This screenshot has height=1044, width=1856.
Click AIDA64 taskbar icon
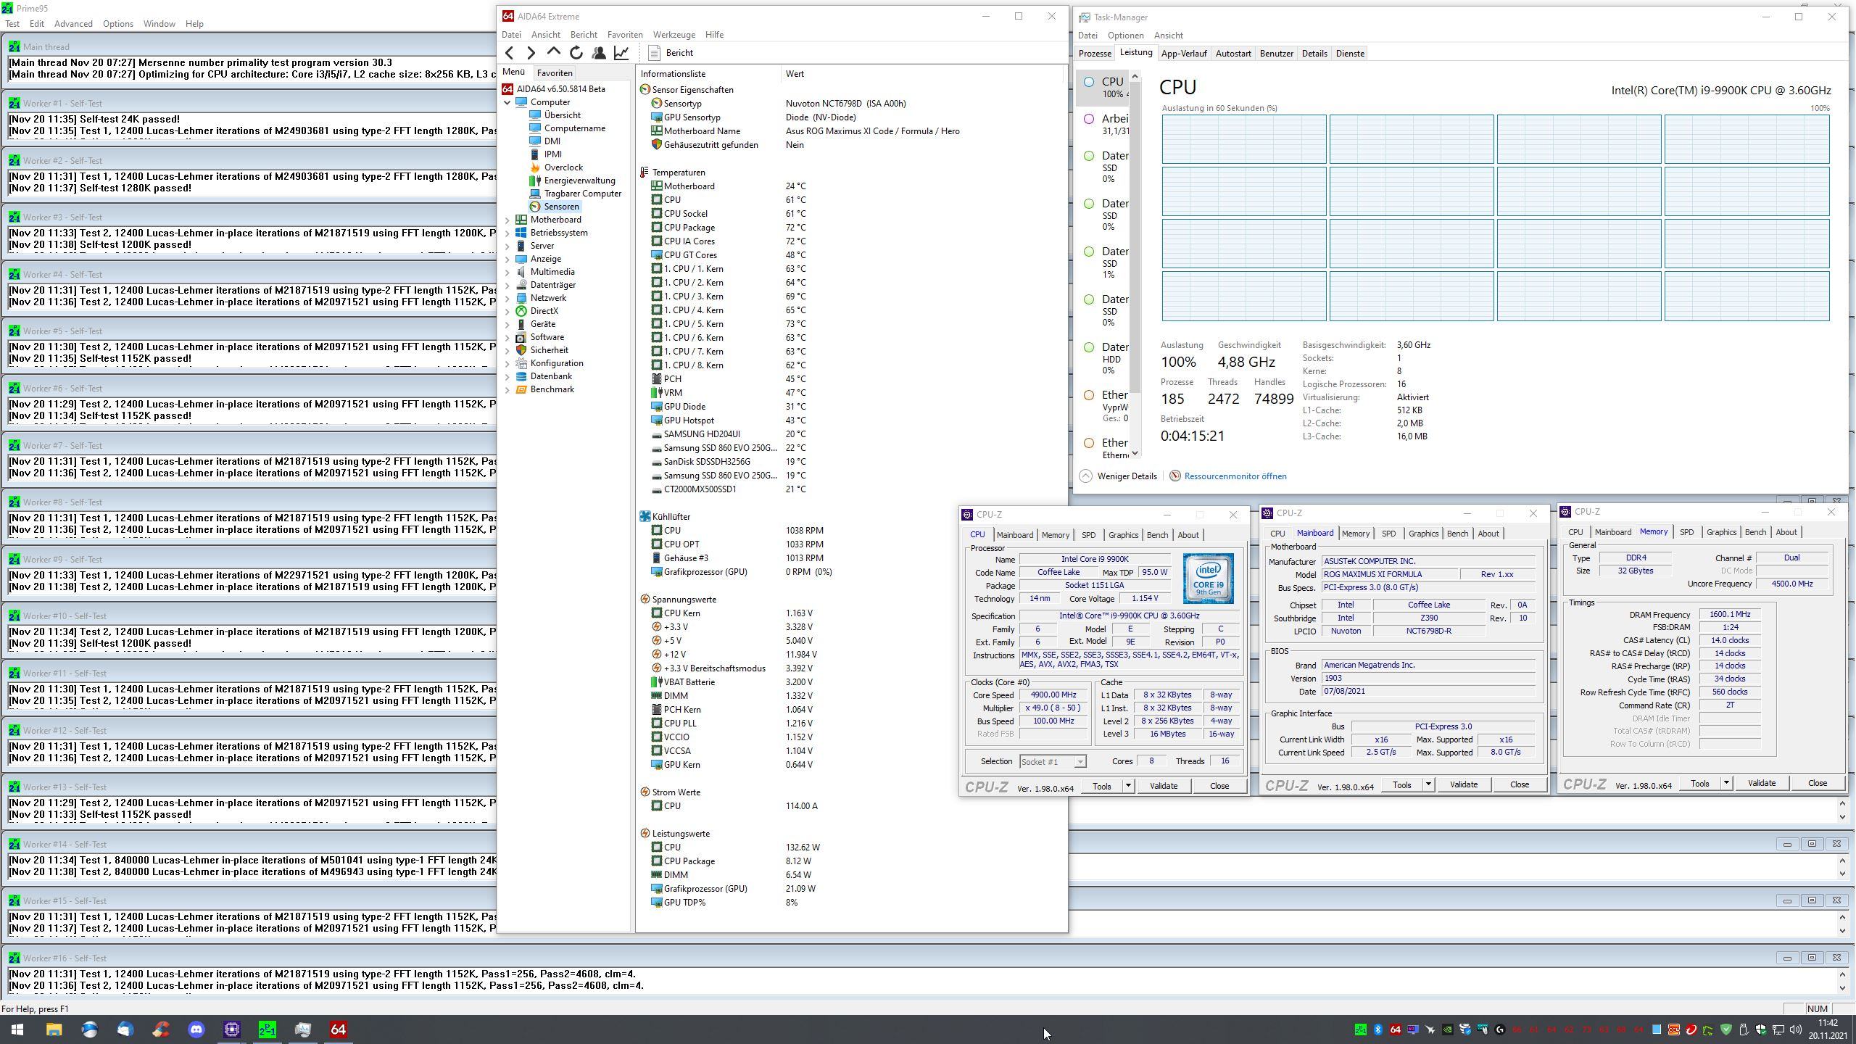(339, 1029)
